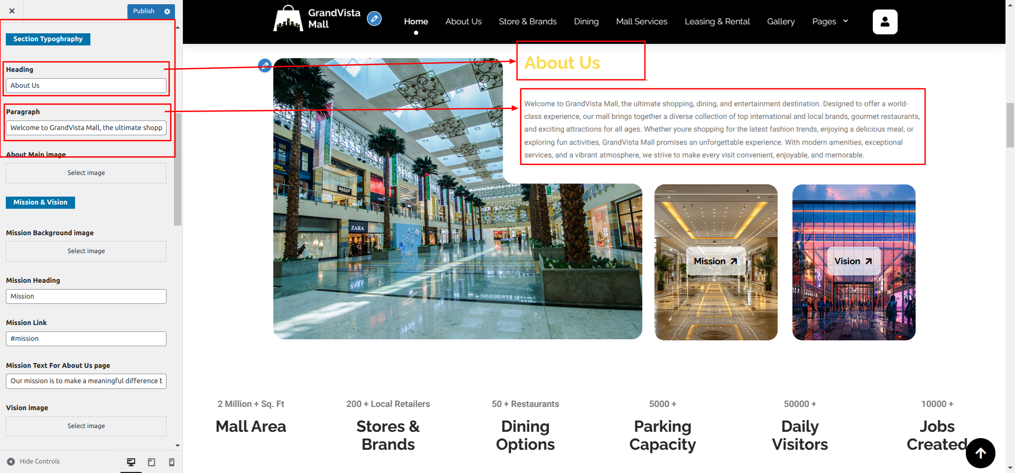1015x473 pixels.
Task: Switch to mobile preview mode
Action: click(x=171, y=462)
